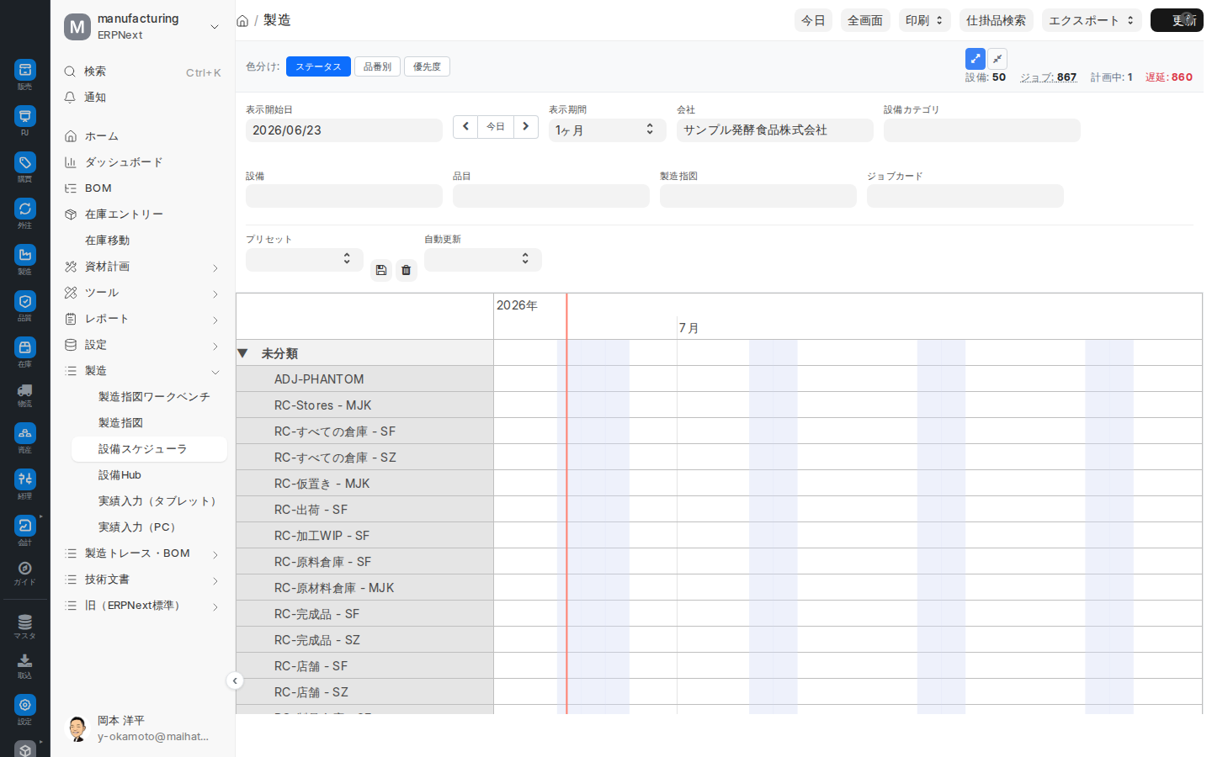Open 製造指図ワークベンチ menu item

[154, 397]
